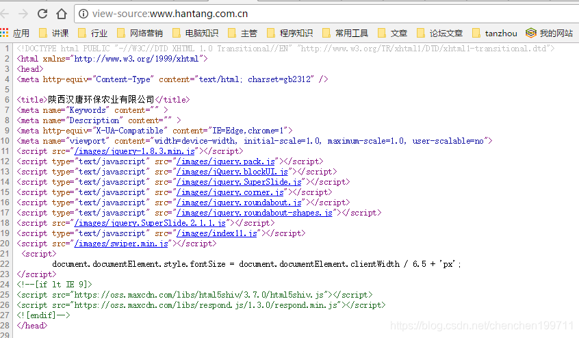579x338 pixels.
Task: Click the X-UA-Compatible meta line
Action: [155, 131]
